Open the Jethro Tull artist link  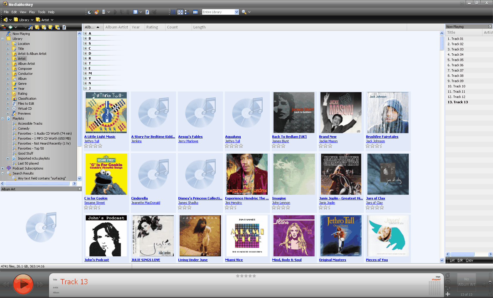click(x=92, y=141)
